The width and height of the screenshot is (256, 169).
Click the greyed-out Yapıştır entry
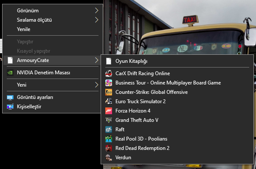point(52,42)
